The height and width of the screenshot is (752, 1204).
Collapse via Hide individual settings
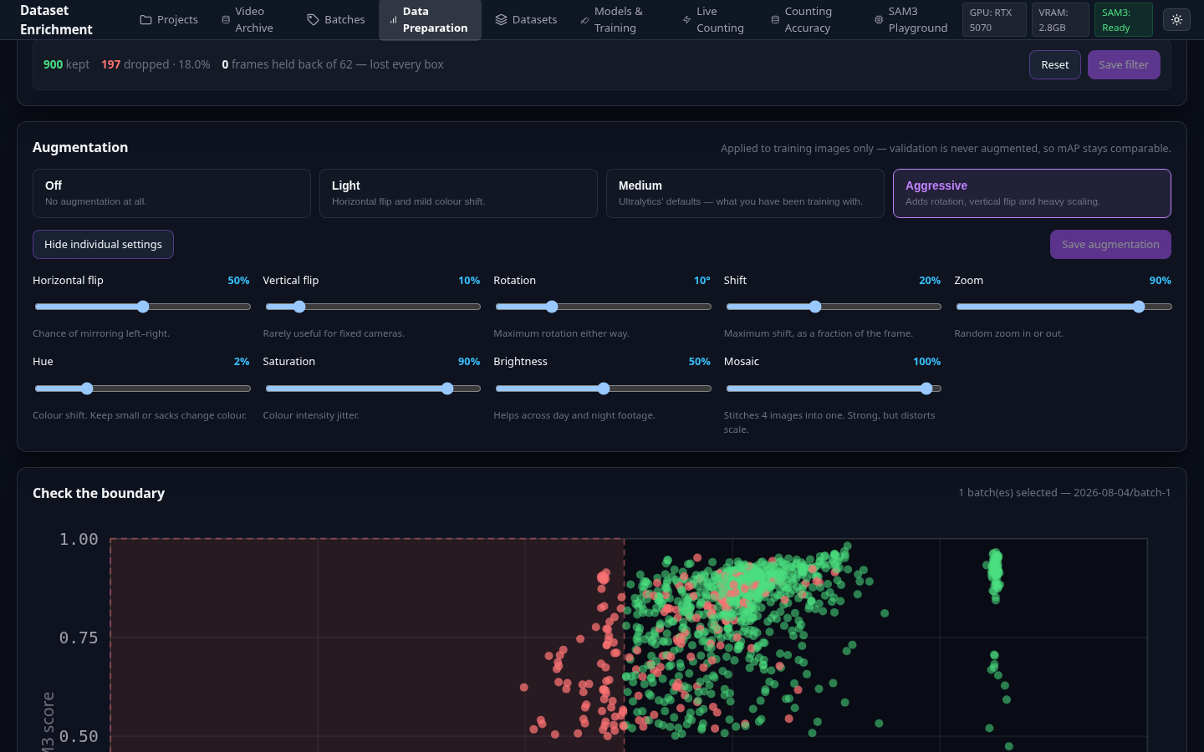(x=103, y=244)
